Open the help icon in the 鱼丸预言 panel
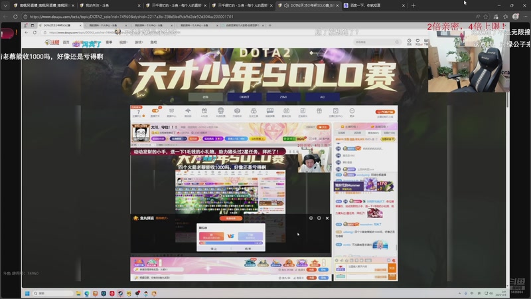This screenshot has height=299, width=531. tap(319, 218)
